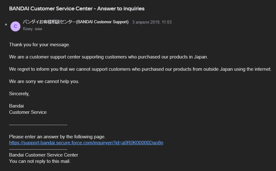This screenshot has height=171, width=276.
Task: Click the purple "C" sender avatar
Action: click(x=15, y=26)
